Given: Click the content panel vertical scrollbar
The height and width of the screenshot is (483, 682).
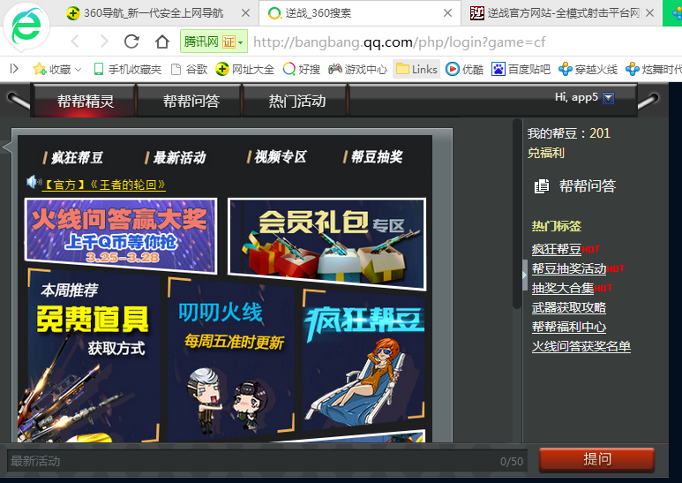Looking at the screenshot, I should point(517,214).
